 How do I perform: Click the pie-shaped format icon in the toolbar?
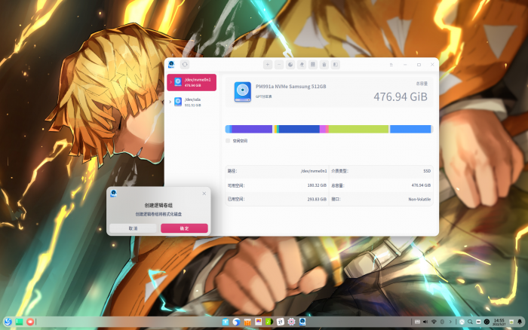pos(290,65)
